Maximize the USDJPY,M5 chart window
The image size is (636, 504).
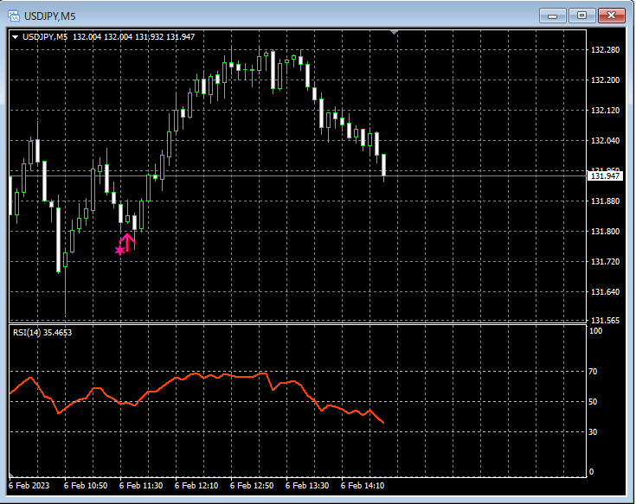click(581, 16)
